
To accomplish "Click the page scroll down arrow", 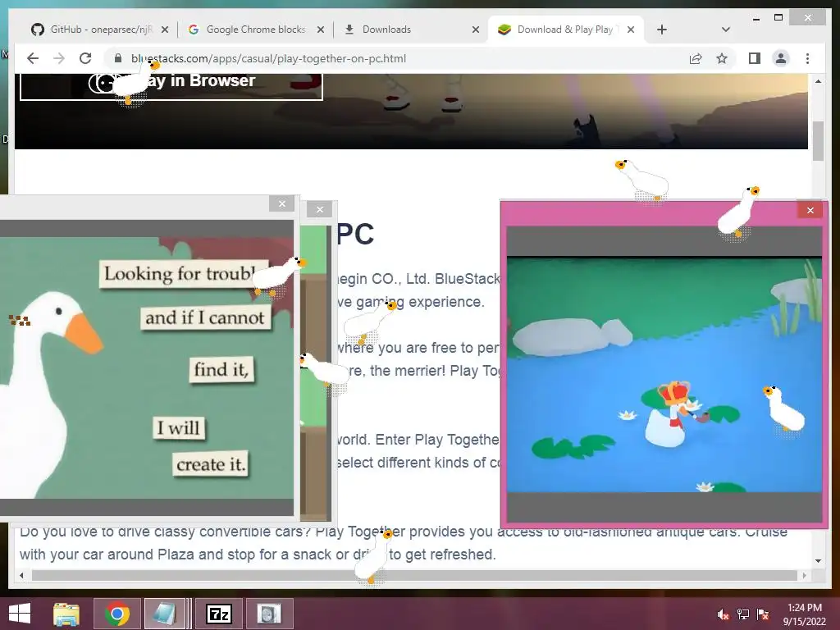I will click(818, 561).
